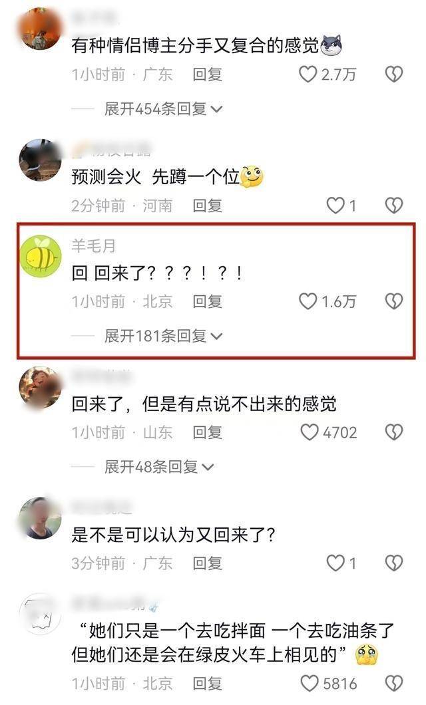Open 羊毛月's bee avatar profile
Viewport: 426px width, 705px height.
[x=41, y=256]
